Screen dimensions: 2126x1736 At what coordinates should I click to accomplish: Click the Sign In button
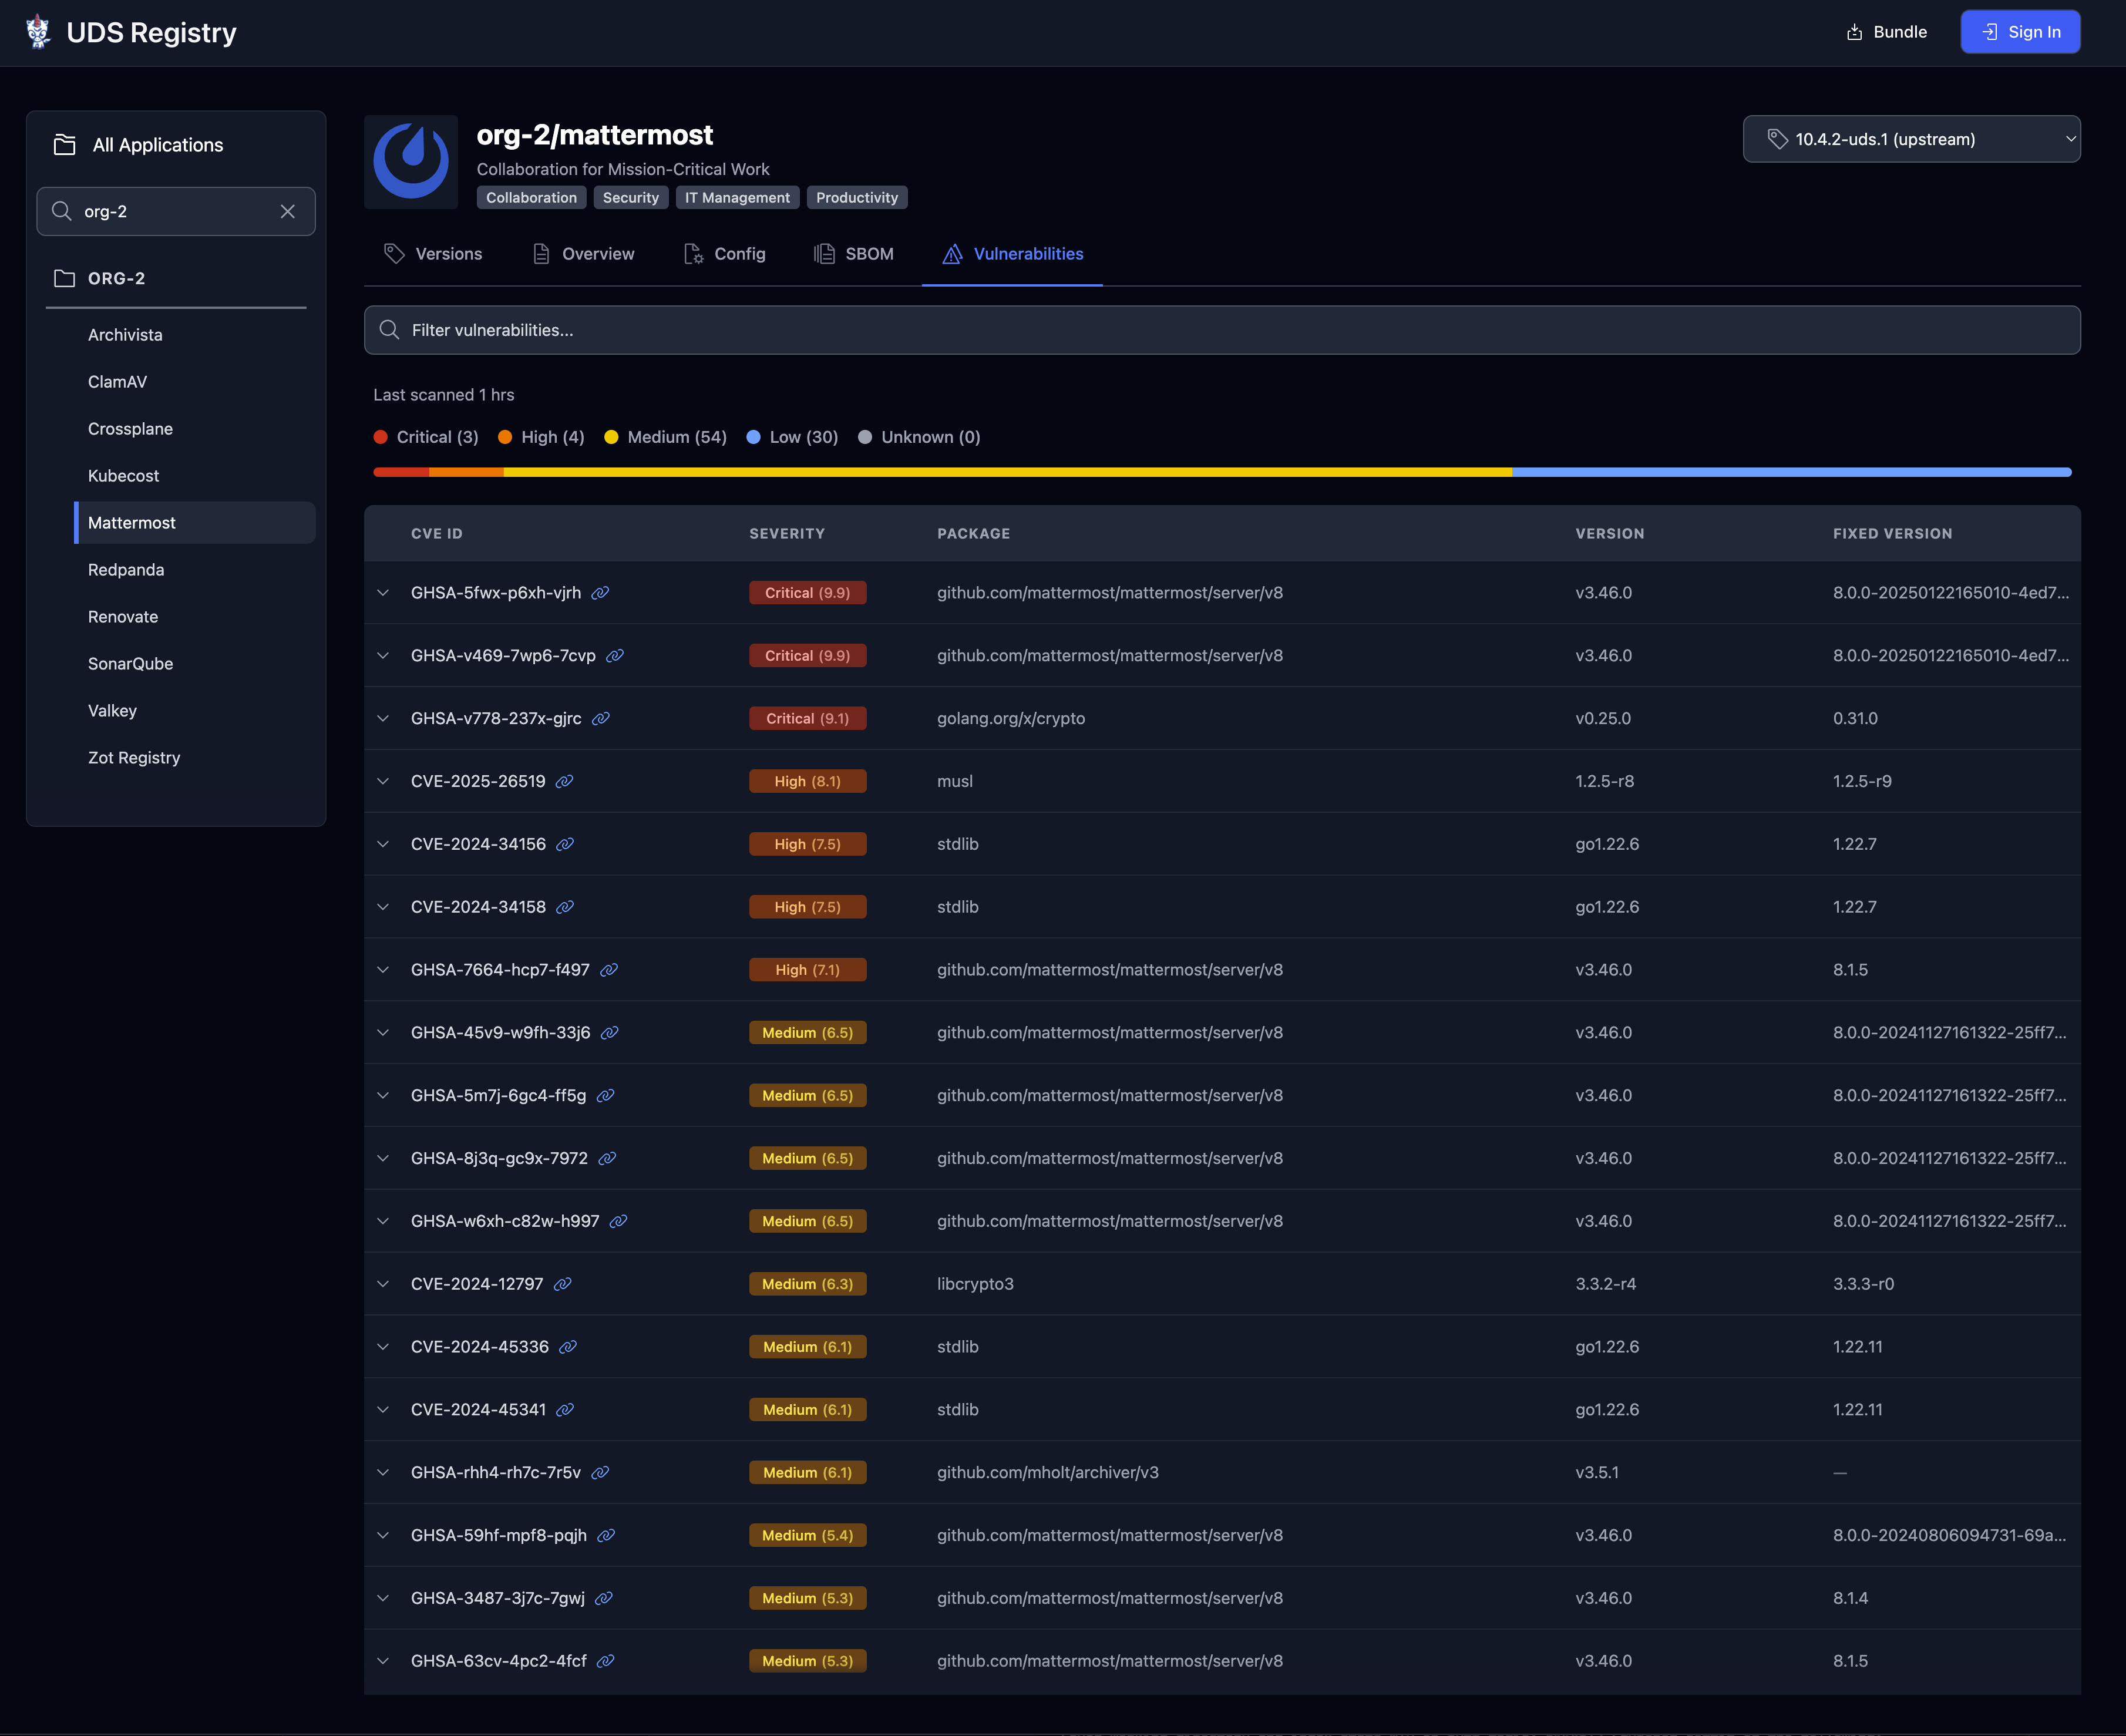[x=2020, y=31]
